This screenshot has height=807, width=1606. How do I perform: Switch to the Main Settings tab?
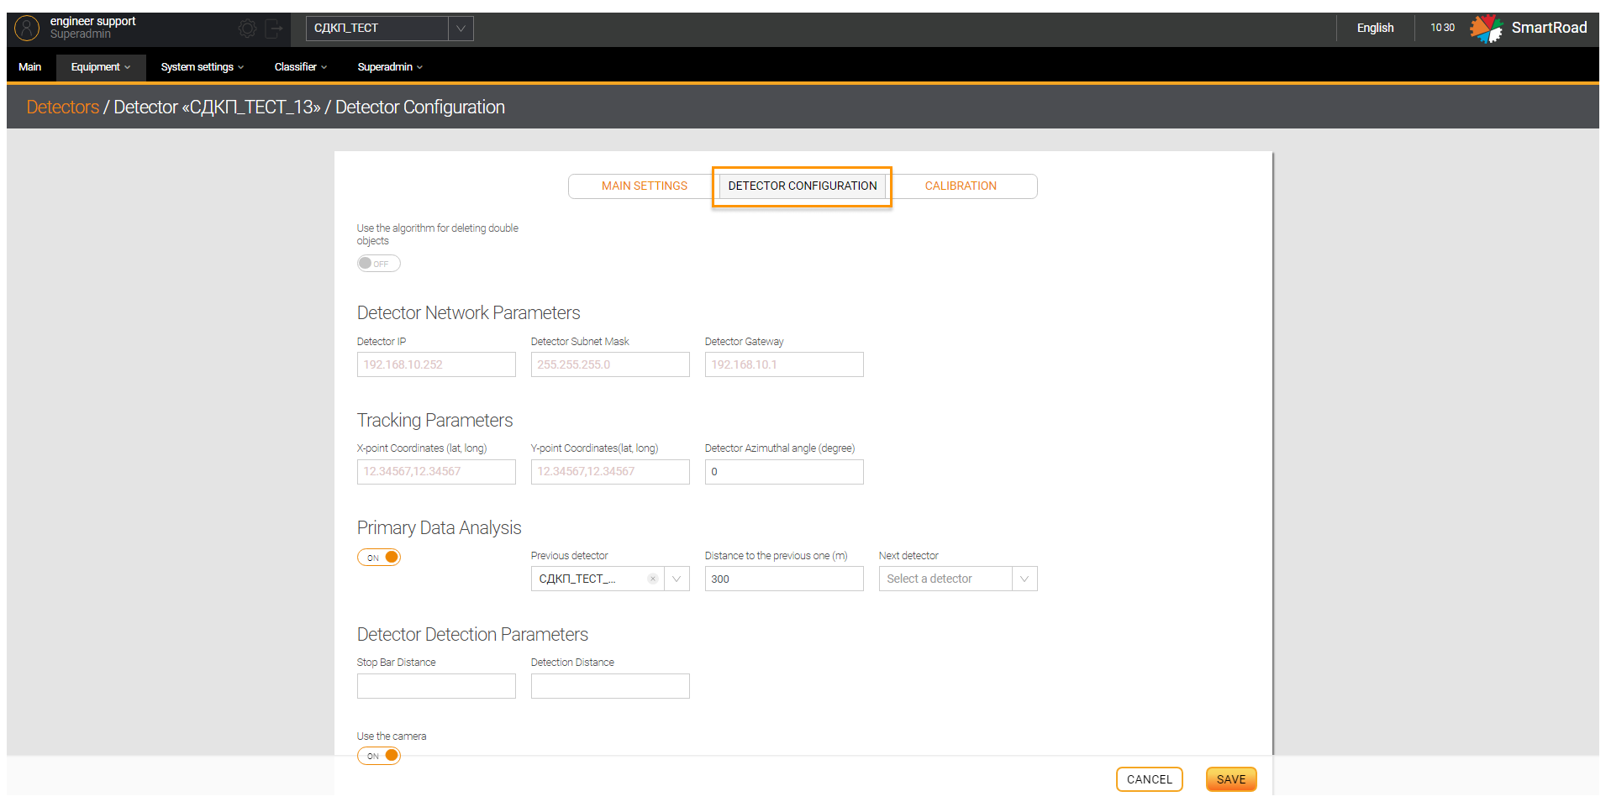644,186
